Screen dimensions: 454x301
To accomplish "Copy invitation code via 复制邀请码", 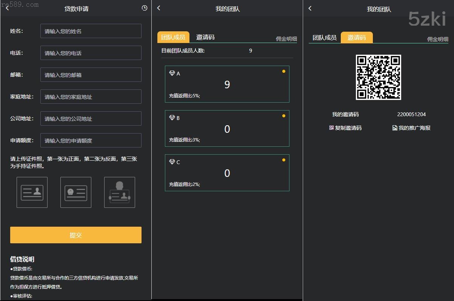I will 345,128.
